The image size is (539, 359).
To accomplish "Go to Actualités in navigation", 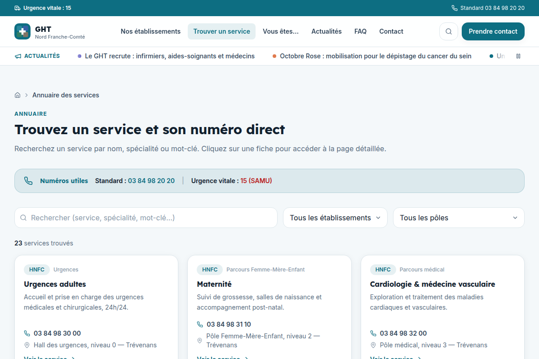I will [x=327, y=31].
